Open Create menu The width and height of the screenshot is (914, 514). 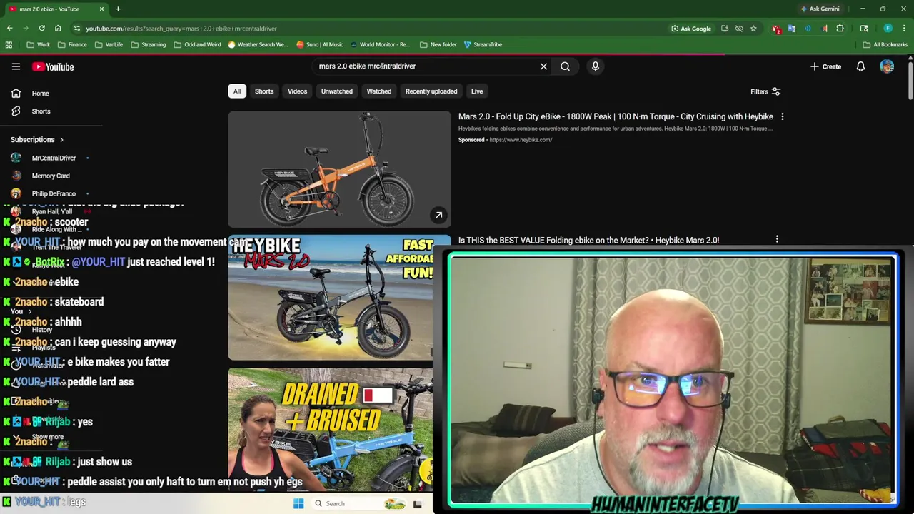pyautogui.click(x=825, y=66)
